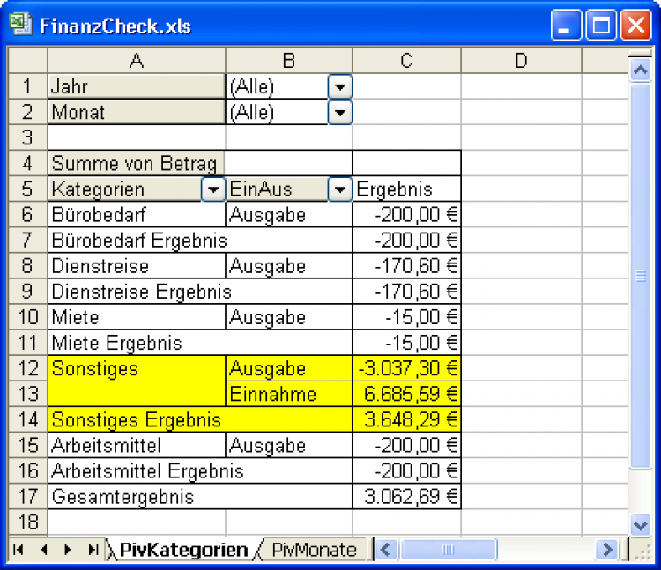Viewport: 661px width, 570px height.
Task: Go to first sheet using tab navigation arrow
Action: 18,550
